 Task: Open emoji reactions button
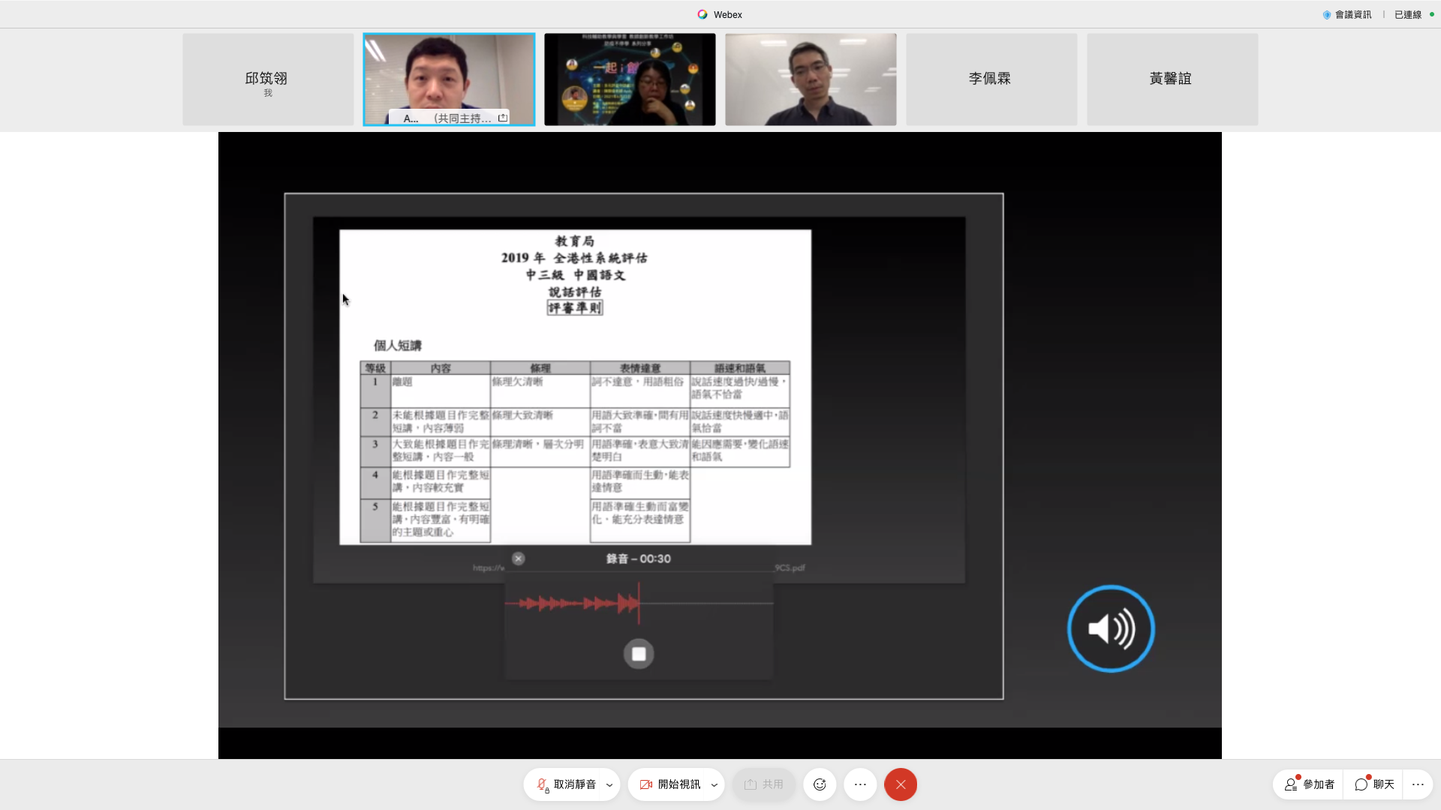(820, 784)
